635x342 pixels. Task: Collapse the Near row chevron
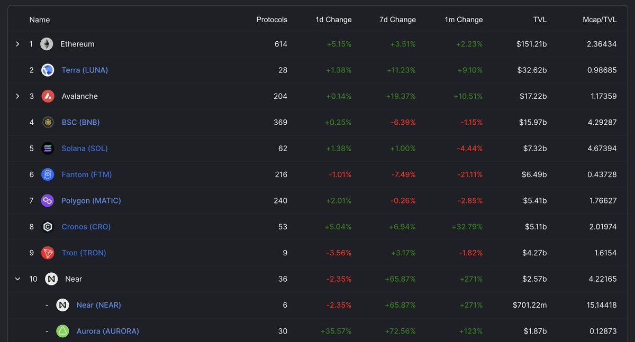(x=17, y=279)
